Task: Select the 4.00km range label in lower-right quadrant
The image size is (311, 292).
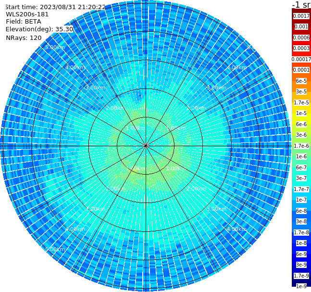Action: pyautogui.click(x=236, y=229)
